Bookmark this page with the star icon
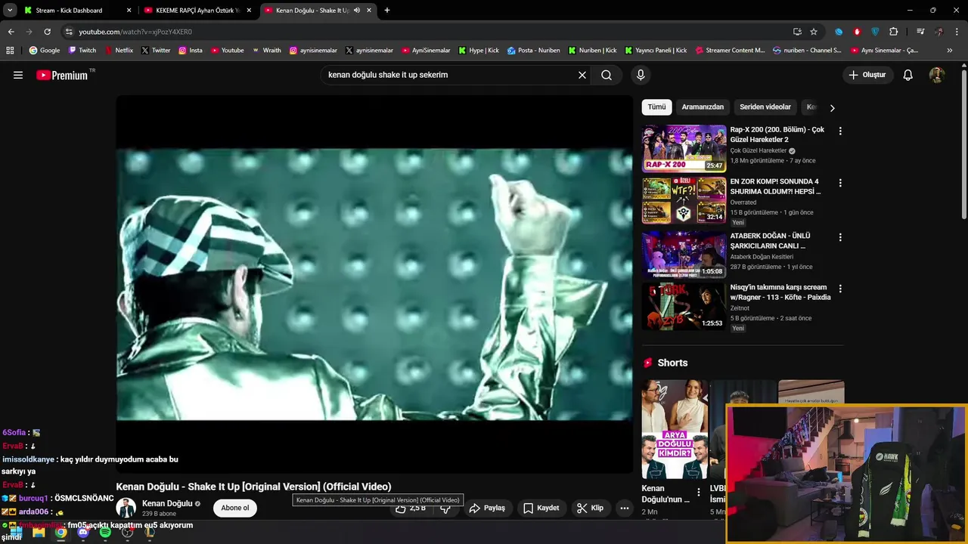The image size is (968, 544). 814,32
